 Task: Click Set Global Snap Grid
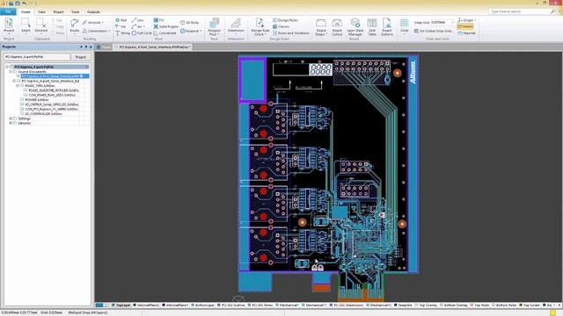434,31
